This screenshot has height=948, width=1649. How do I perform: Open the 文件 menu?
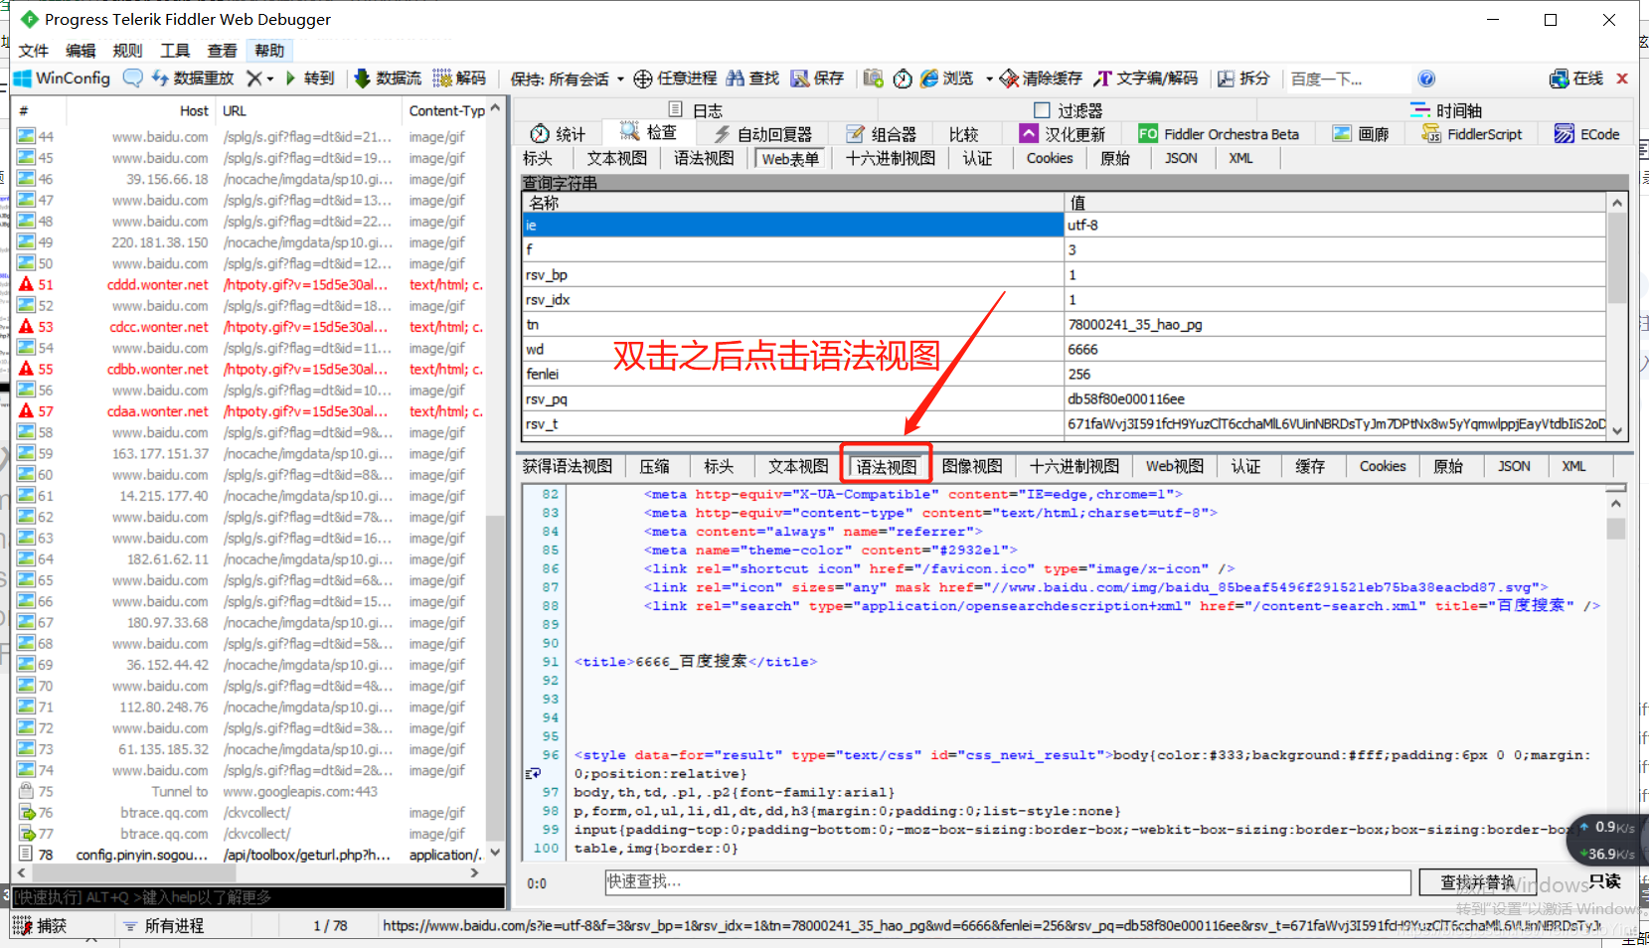point(34,51)
